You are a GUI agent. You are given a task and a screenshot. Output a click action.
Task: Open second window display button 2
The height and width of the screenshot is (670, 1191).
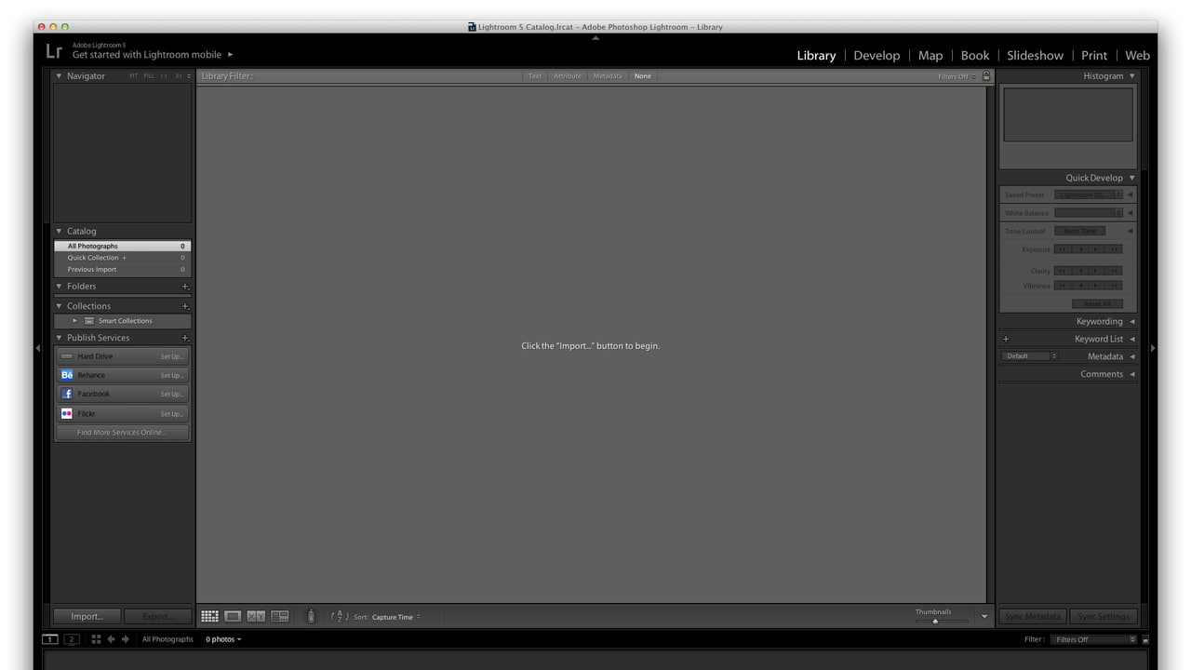pos(72,639)
